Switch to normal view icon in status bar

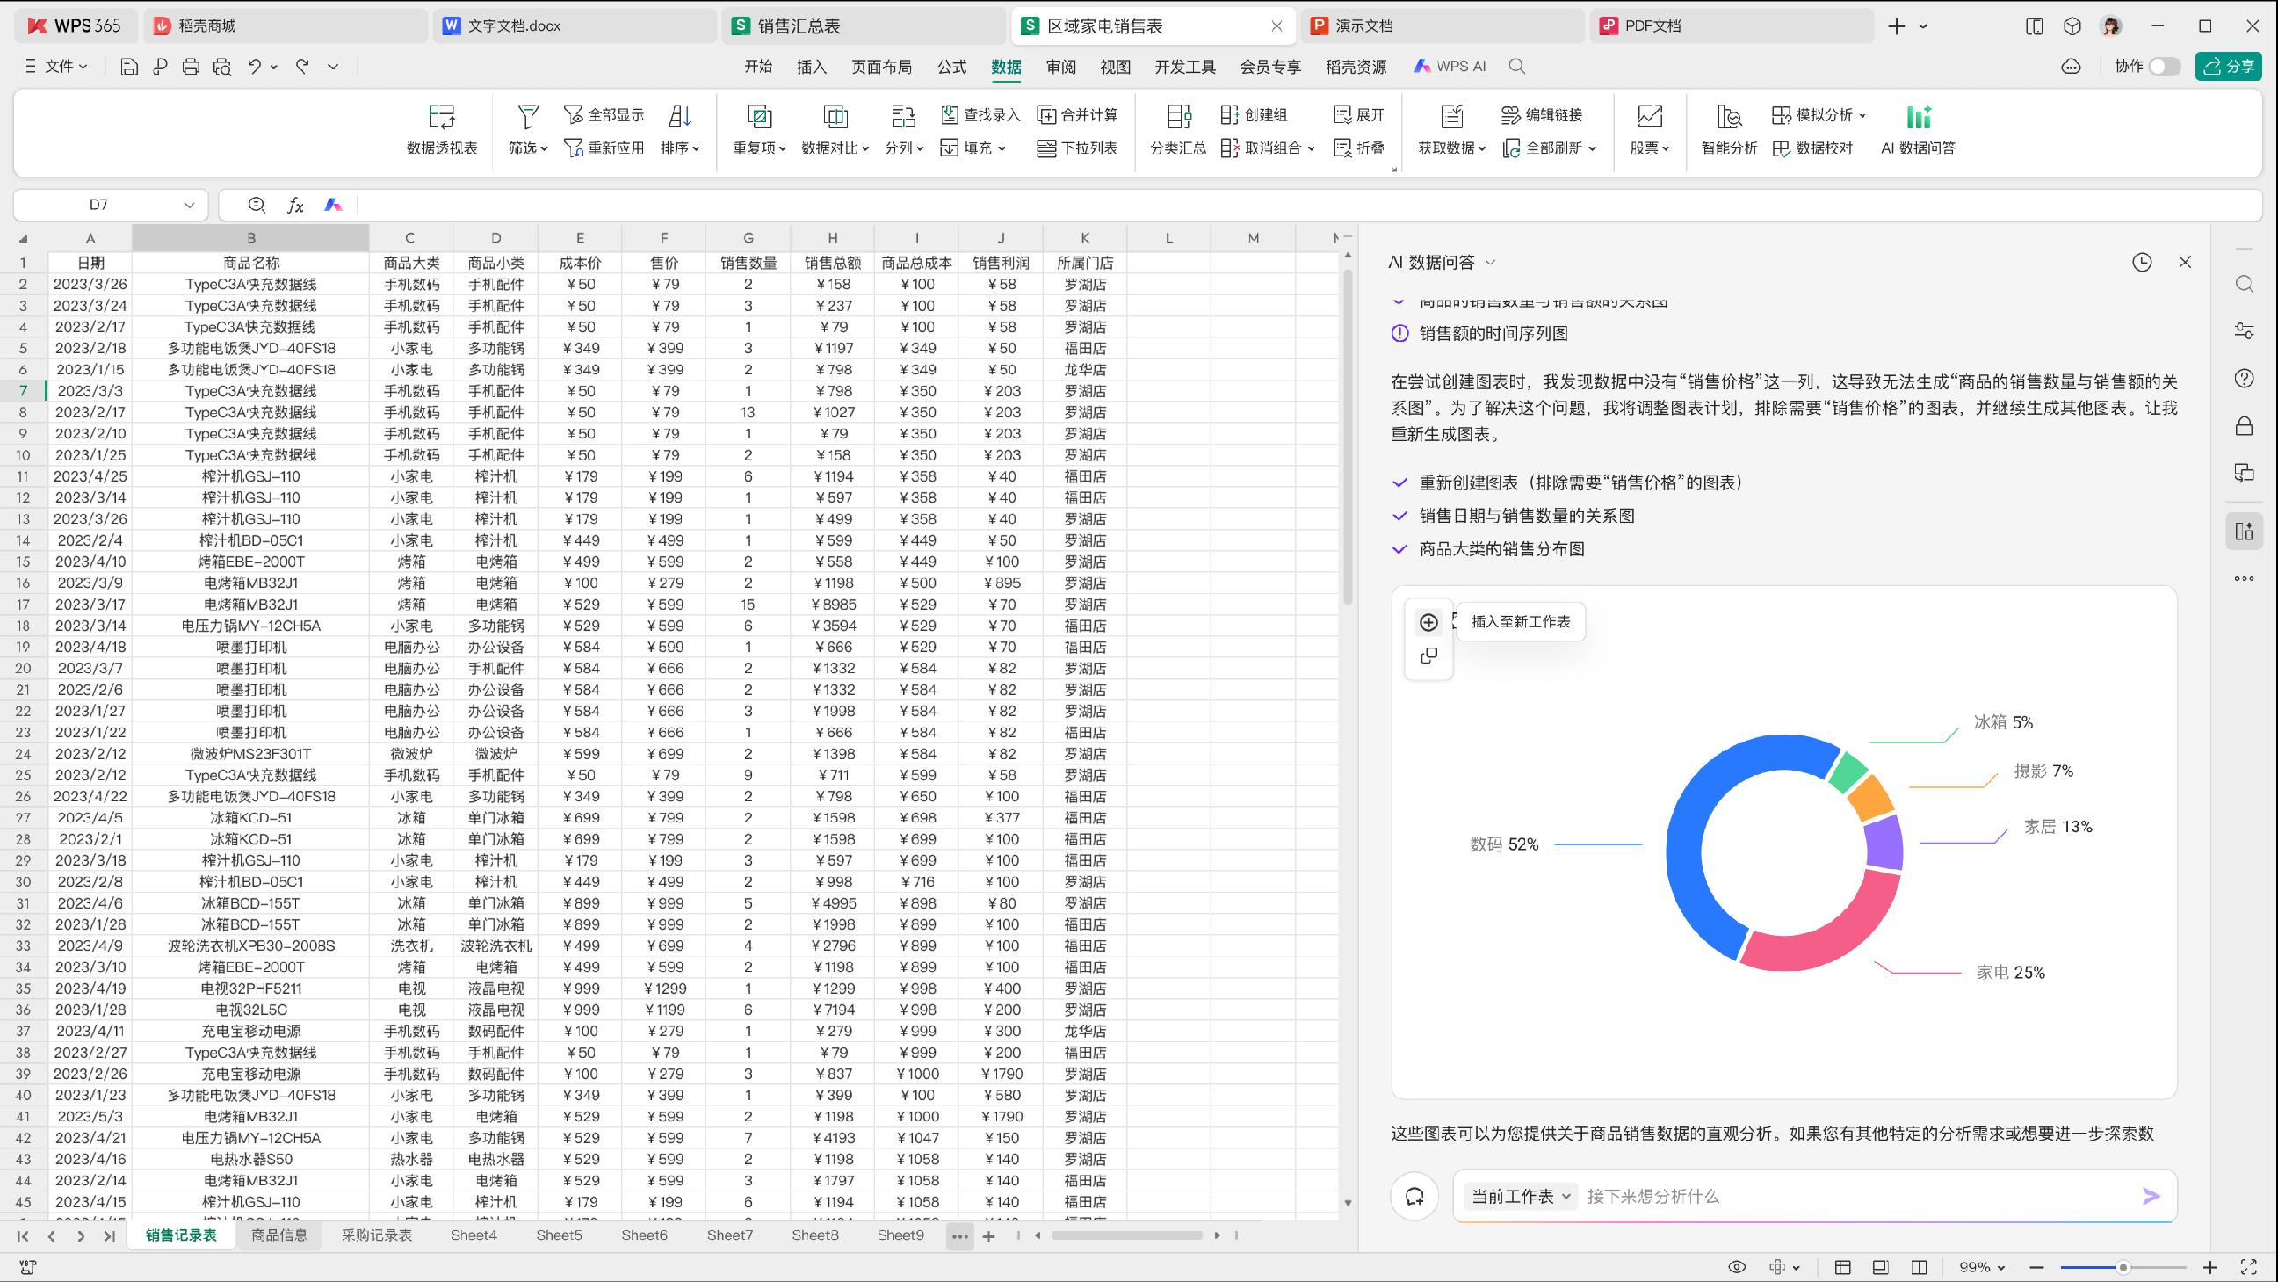tap(1843, 1267)
